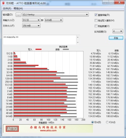Select the IO/s radio button
Image resolution: width=126 pixels, height=138 pixels.
[107, 122]
